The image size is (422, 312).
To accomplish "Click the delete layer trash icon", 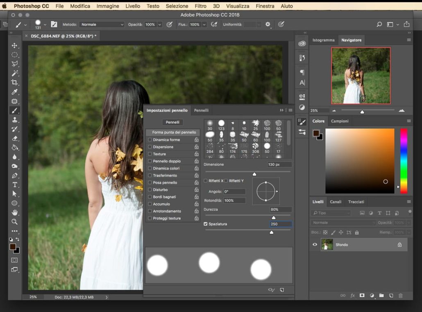I will point(400,296).
